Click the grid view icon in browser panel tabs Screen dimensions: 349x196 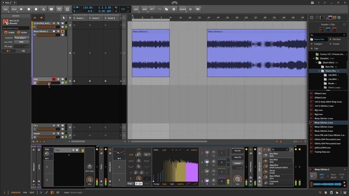[311, 17]
